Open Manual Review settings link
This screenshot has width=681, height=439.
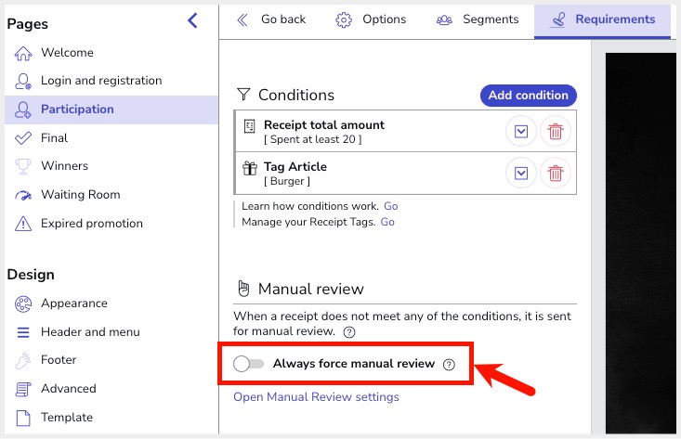click(316, 397)
